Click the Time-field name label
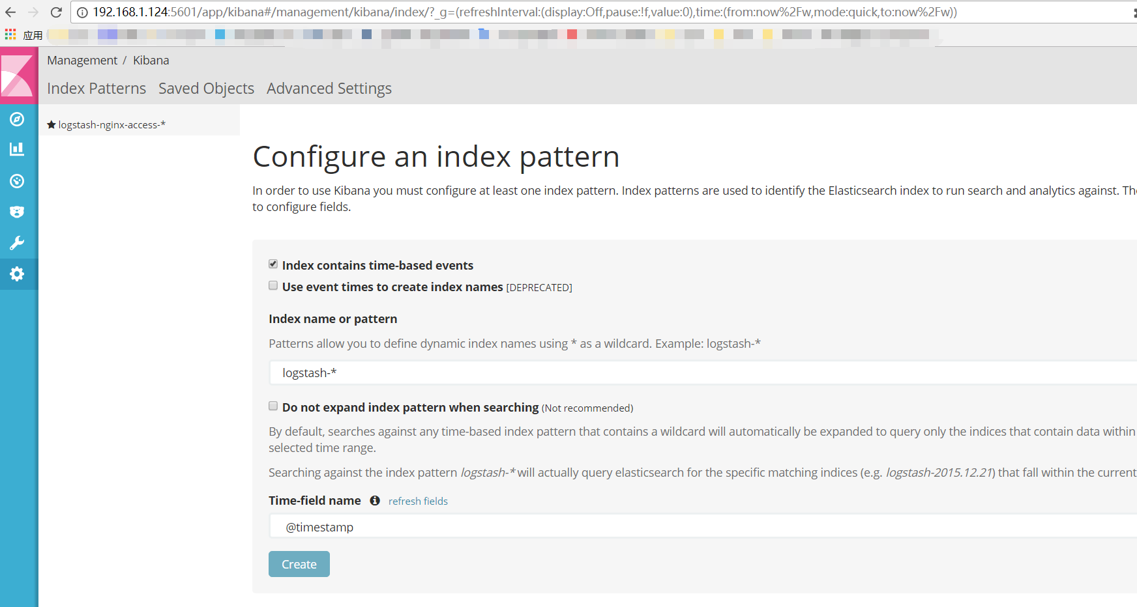Viewport: 1137px width, 607px height. click(x=315, y=500)
